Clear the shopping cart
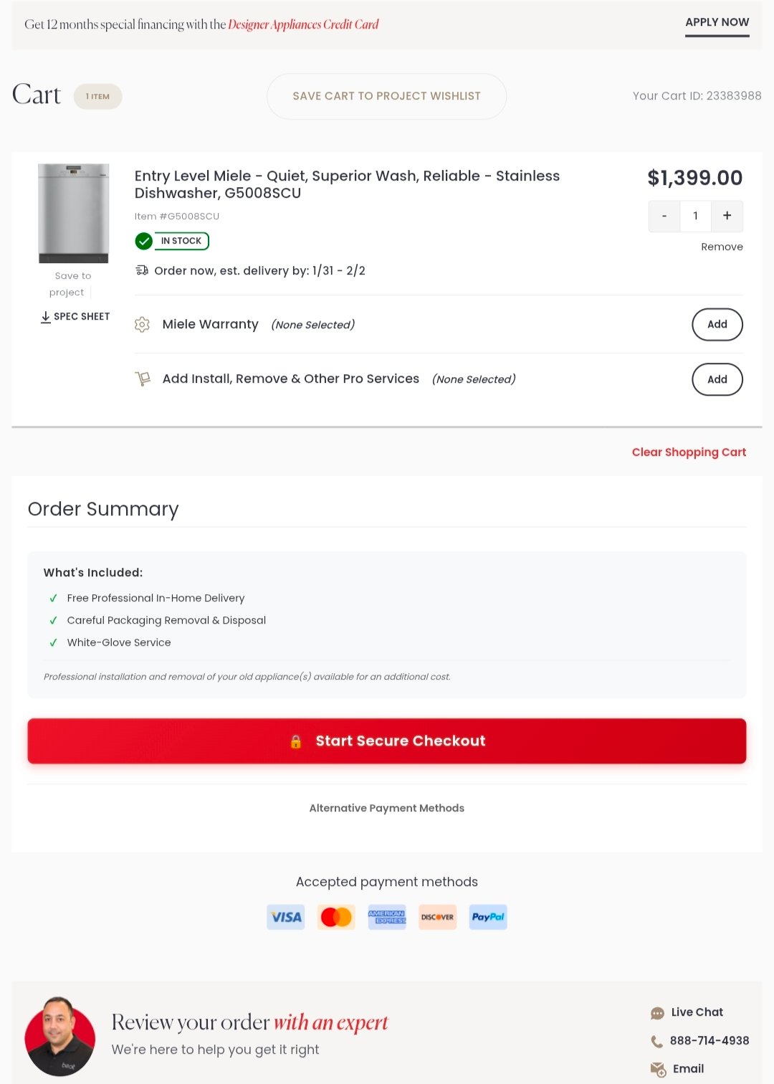The height and width of the screenshot is (1084, 774). [x=689, y=452]
